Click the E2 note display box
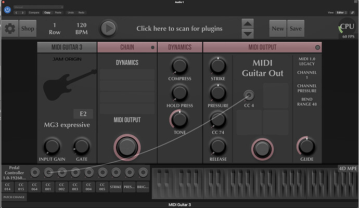The height and width of the screenshot is (208, 359). [83, 114]
